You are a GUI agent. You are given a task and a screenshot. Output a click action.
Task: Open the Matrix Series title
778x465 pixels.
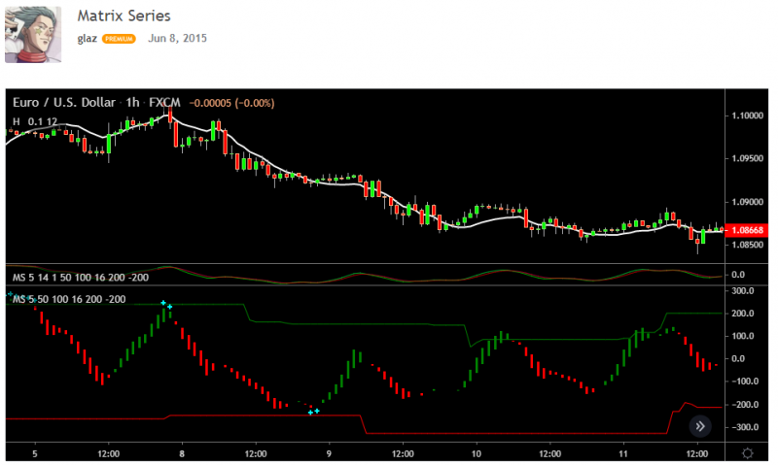pos(124,16)
